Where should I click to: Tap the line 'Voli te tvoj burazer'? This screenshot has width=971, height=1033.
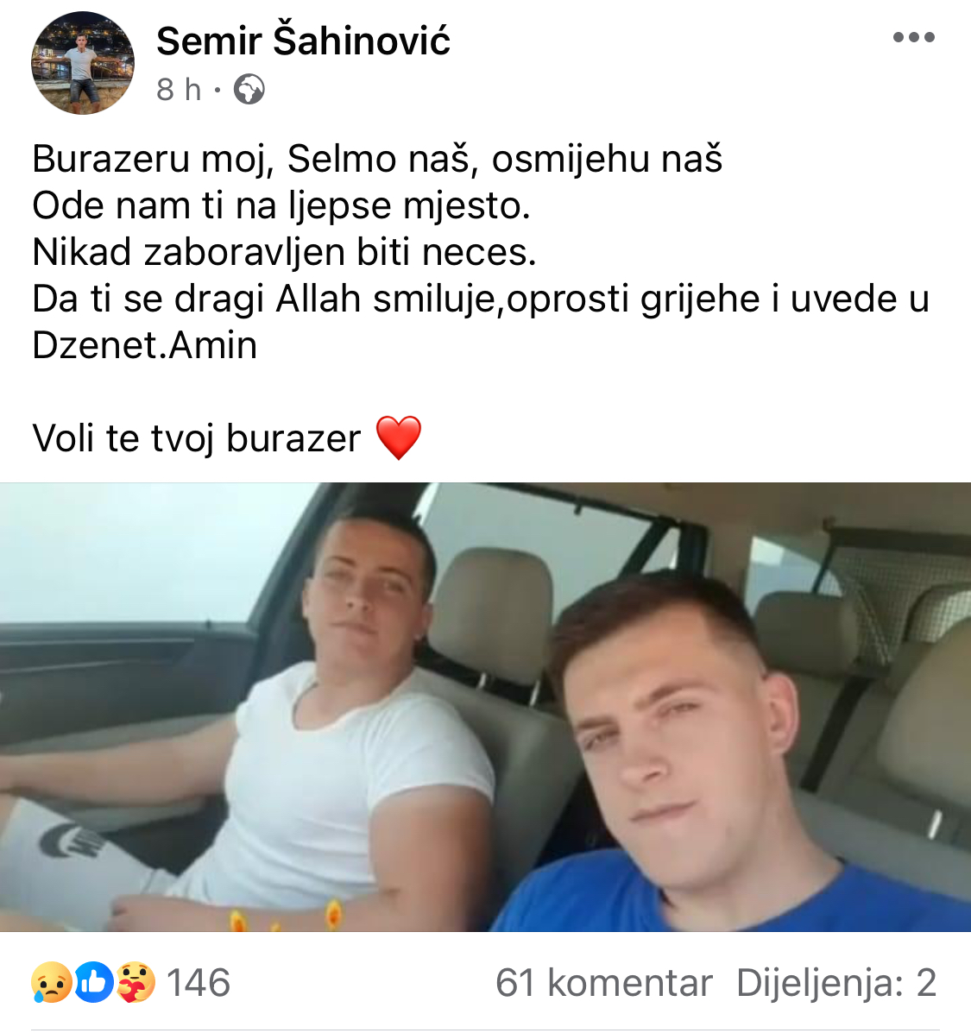click(x=196, y=438)
